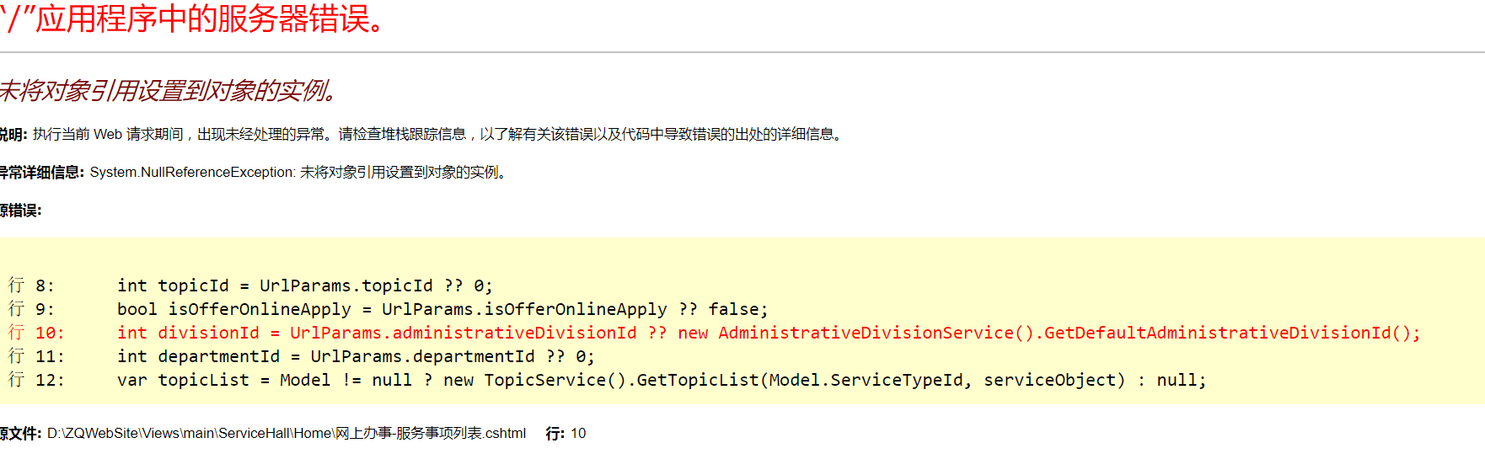Click the "行 8:" line number label
The width and height of the screenshot is (1485, 459).
(31, 286)
